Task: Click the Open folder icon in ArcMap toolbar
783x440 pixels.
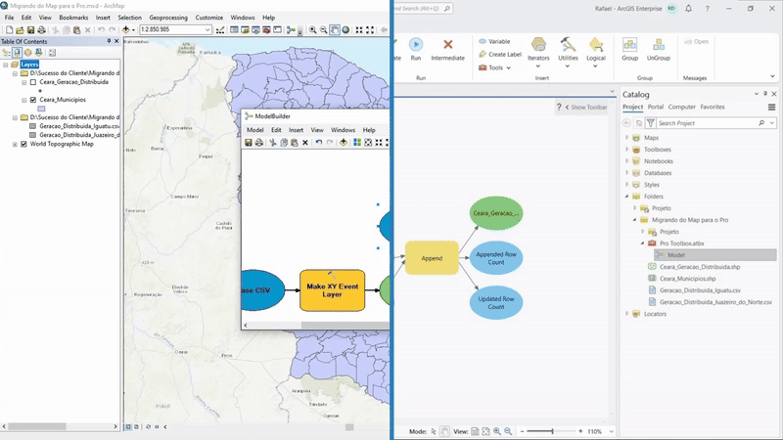Action: point(20,30)
